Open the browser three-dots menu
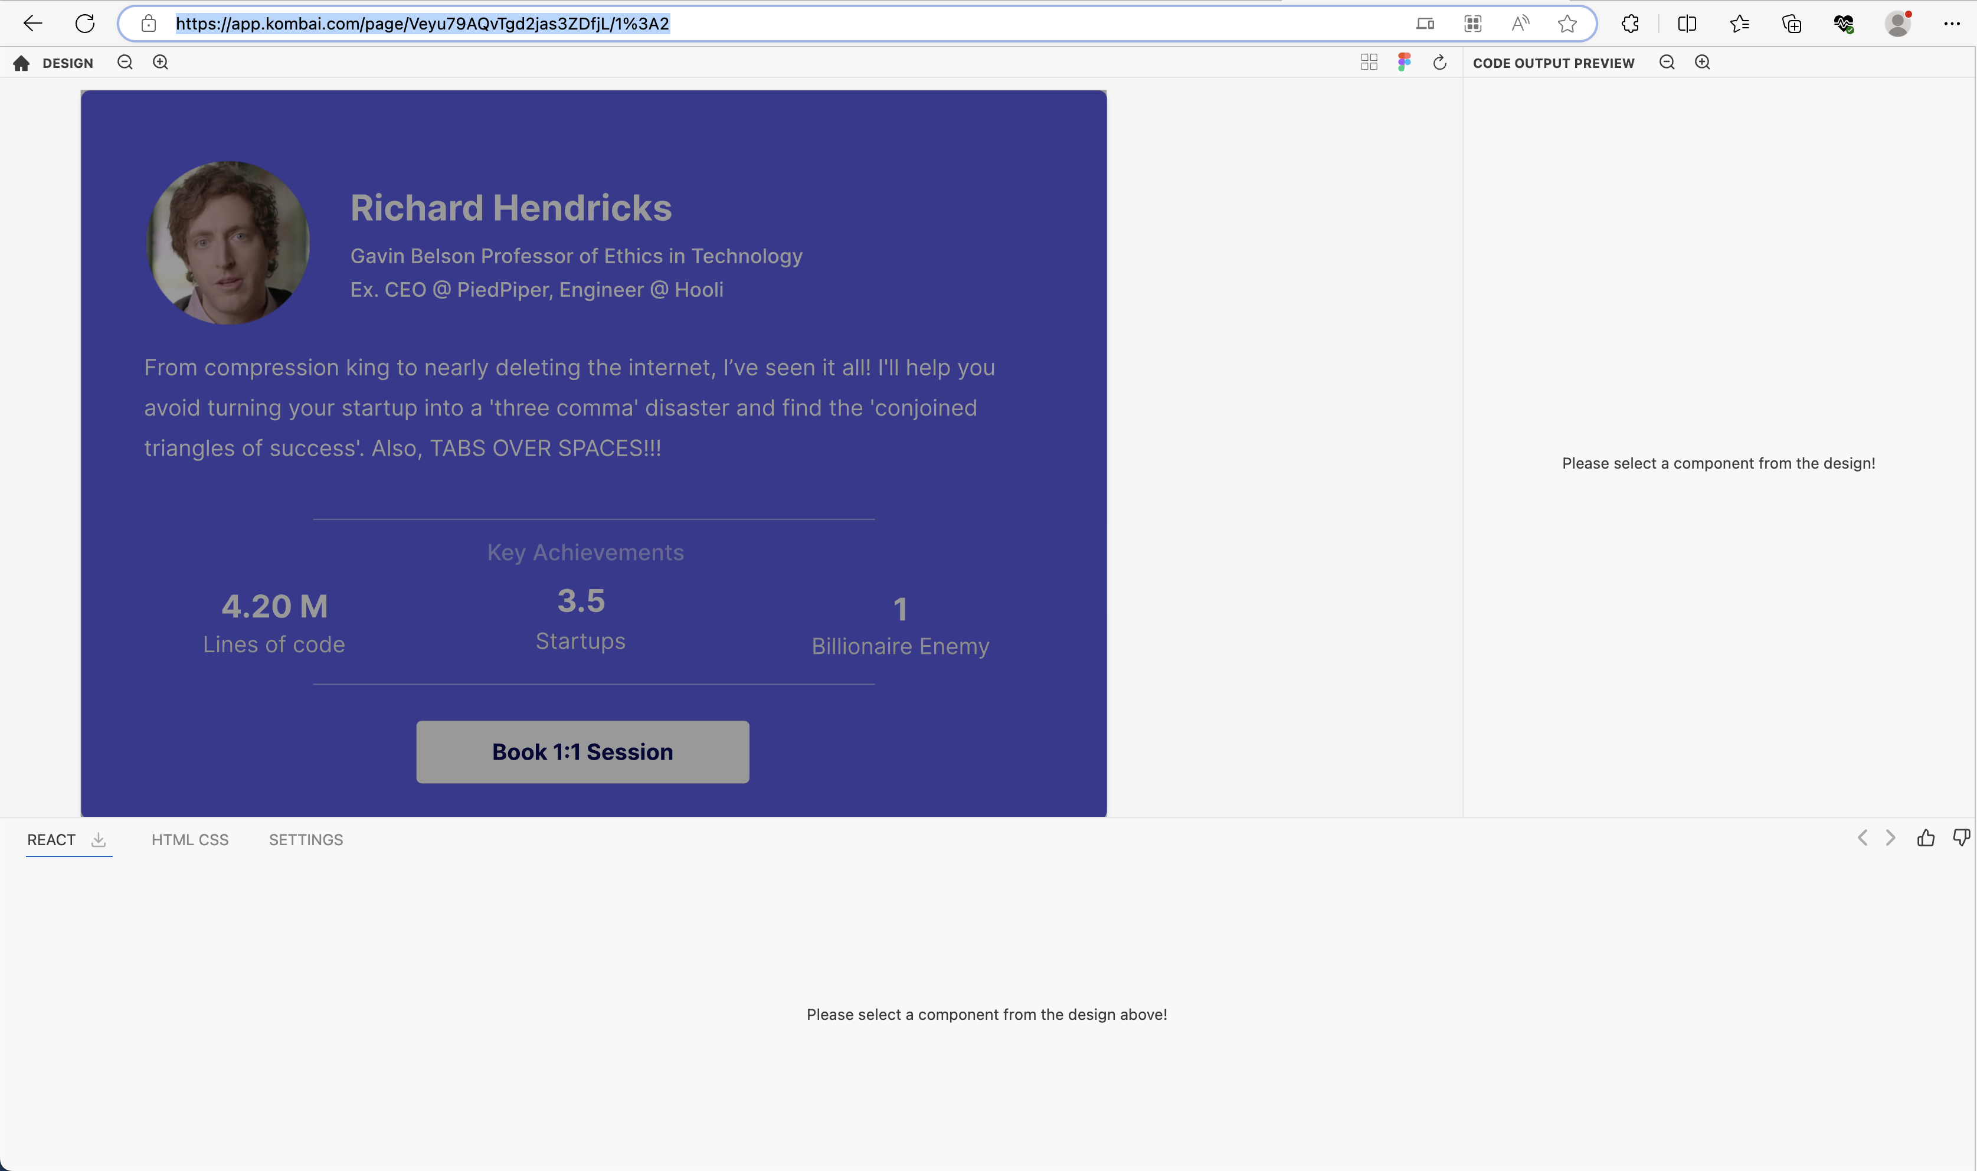 1952,24
